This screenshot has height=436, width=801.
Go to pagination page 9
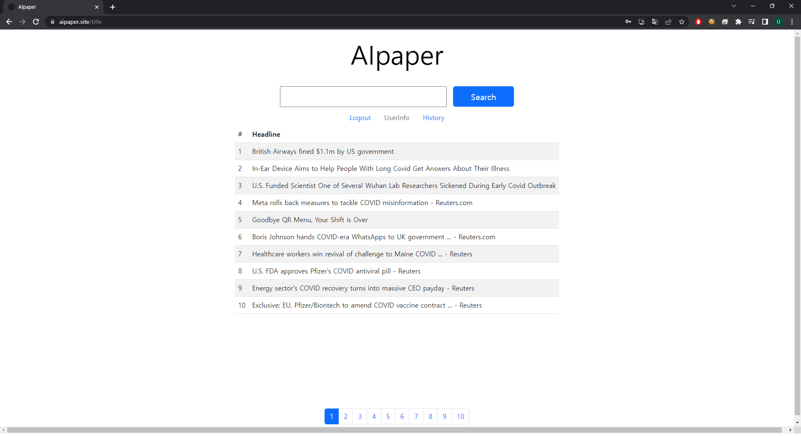(445, 416)
